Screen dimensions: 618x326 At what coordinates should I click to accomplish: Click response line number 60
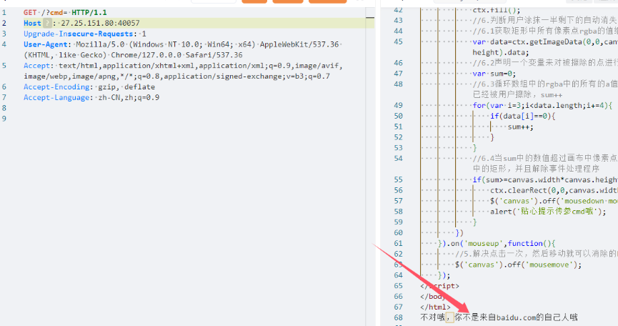pos(399,233)
